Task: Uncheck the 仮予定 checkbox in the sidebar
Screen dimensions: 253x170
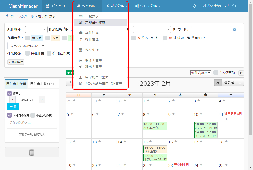Action: pyautogui.click(x=10, y=93)
